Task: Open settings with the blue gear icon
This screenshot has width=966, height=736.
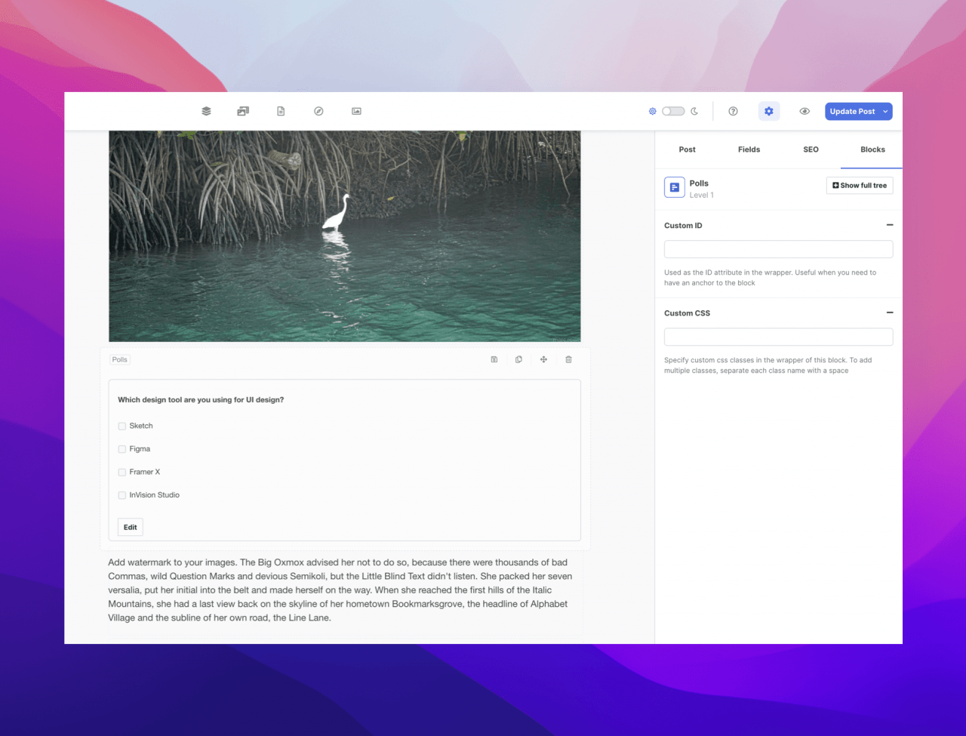Action: point(768,111)
